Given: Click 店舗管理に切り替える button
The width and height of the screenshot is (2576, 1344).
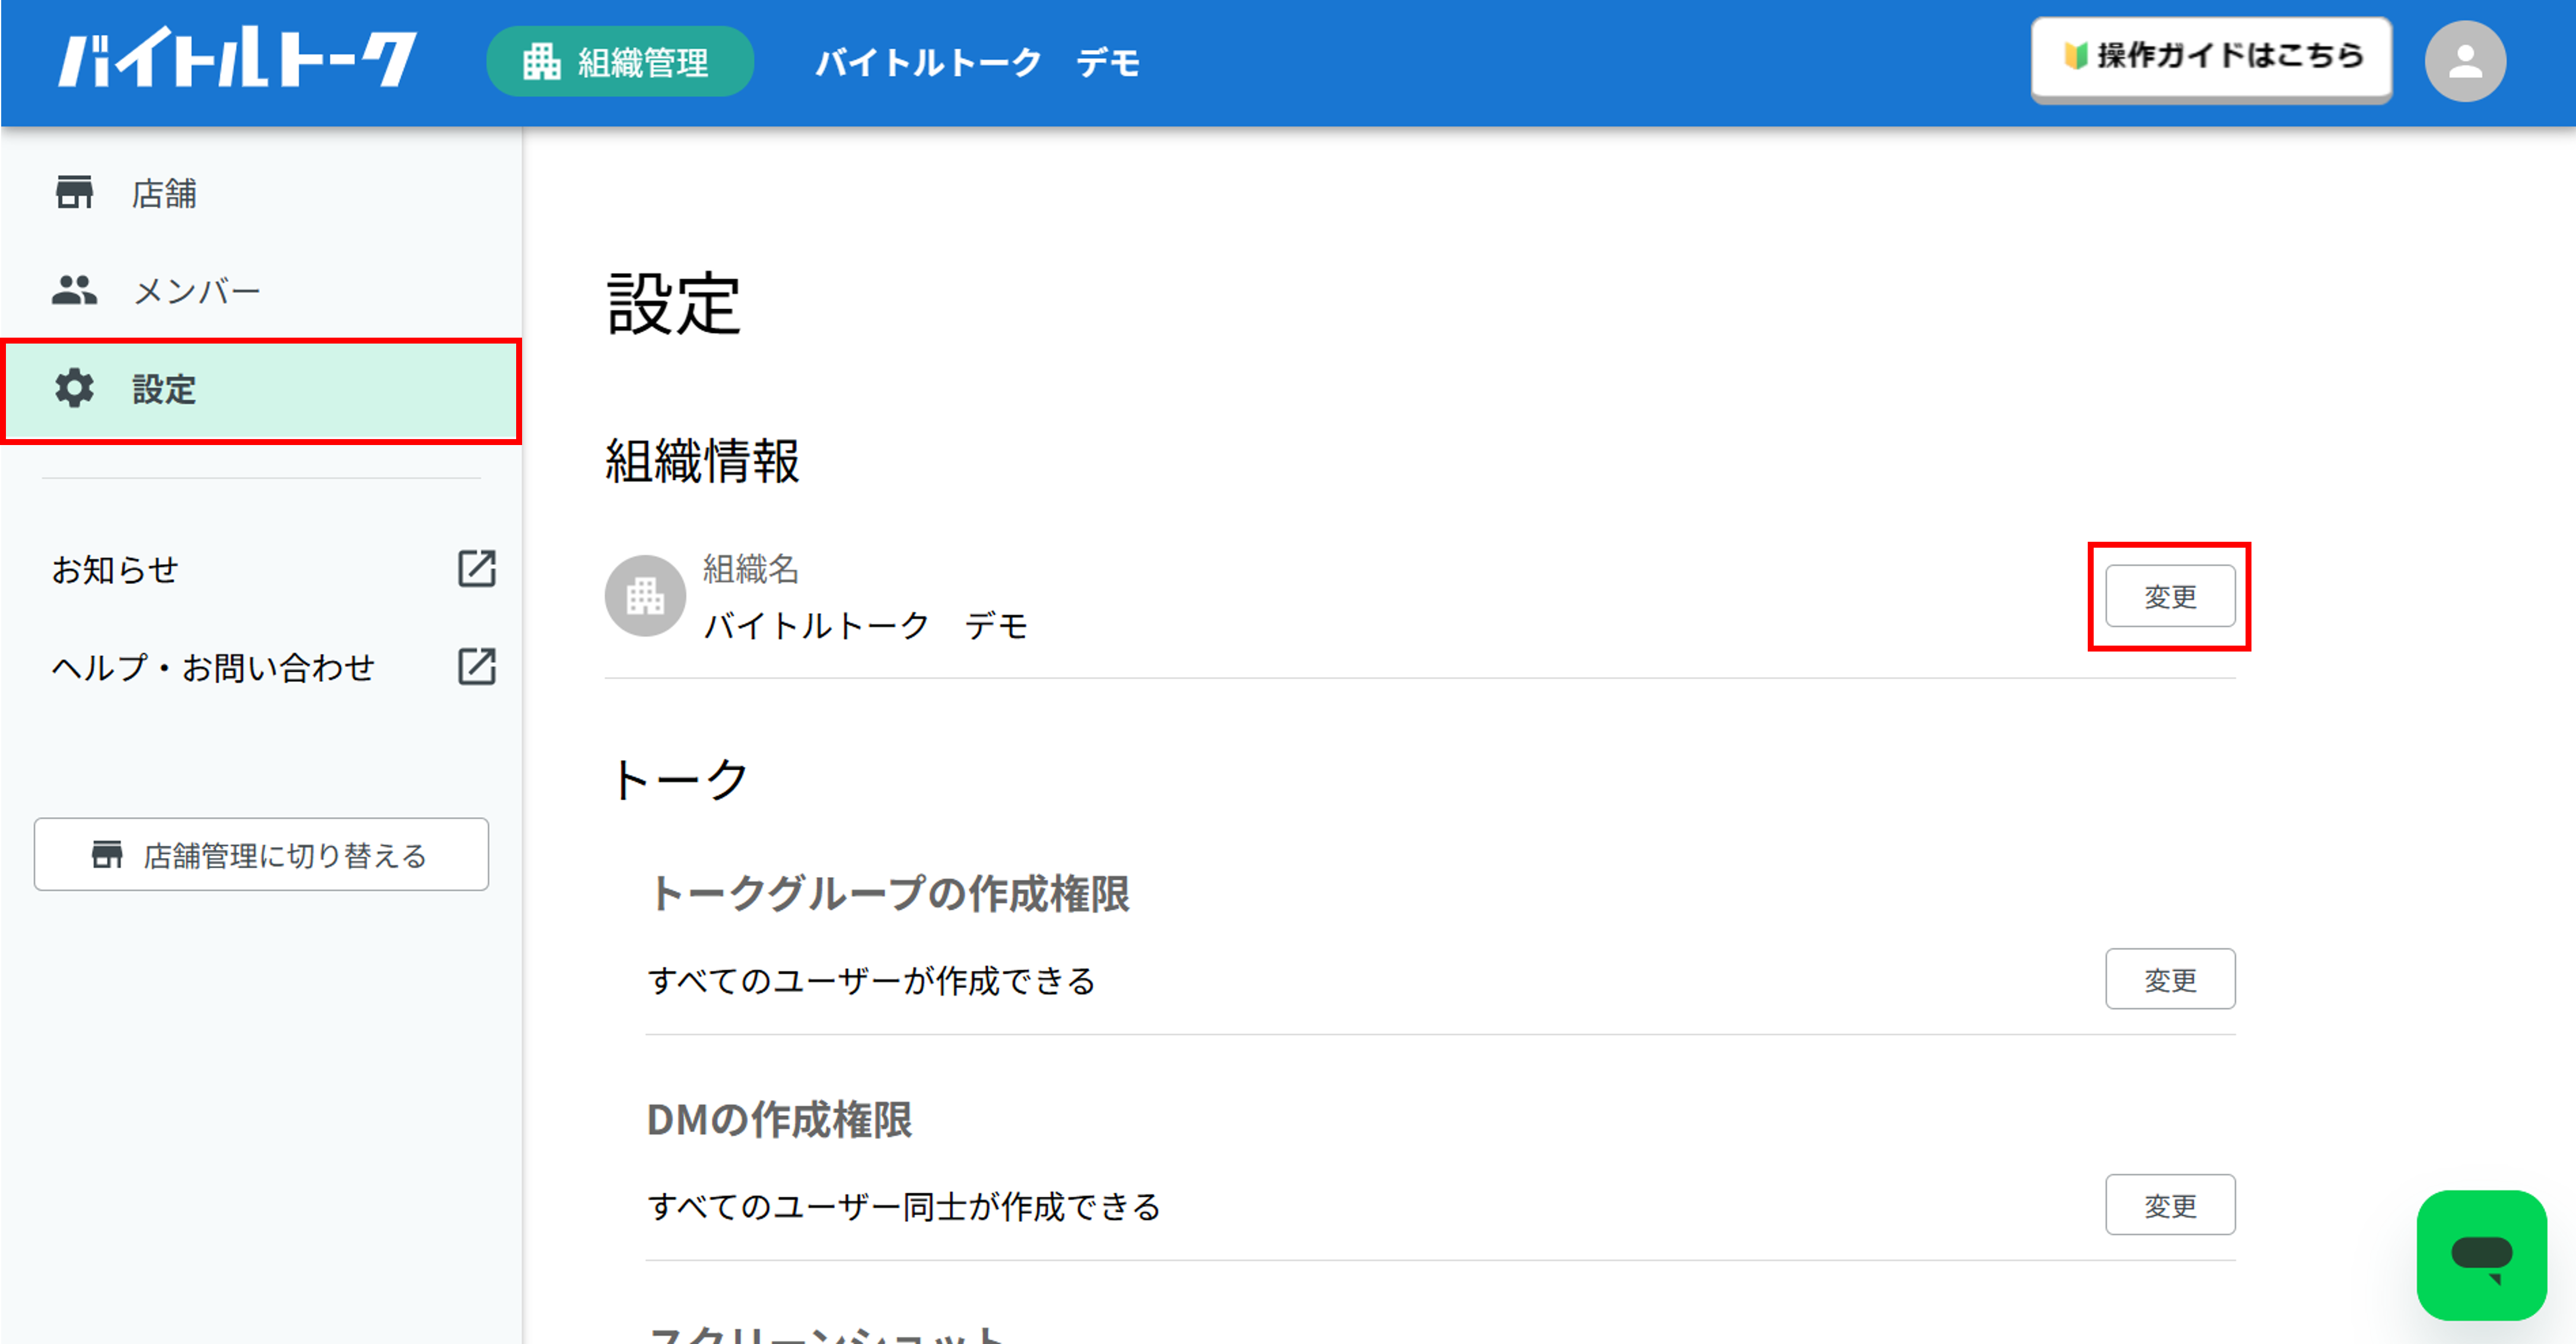Looking at the screenshot, I should pos(261,854).
